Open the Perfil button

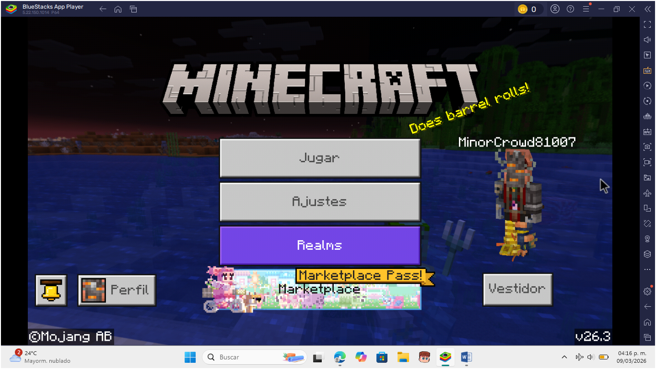click(117, 290)
